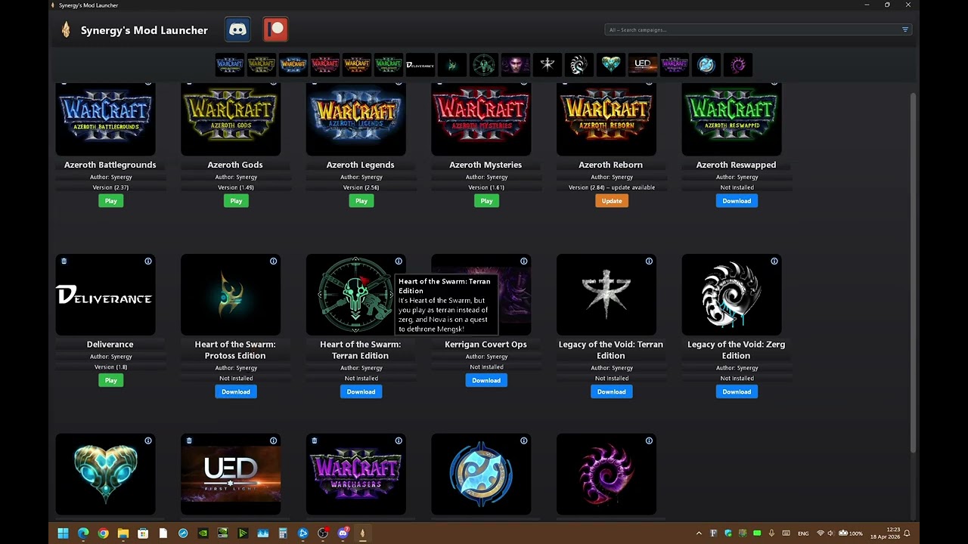This screenshot has width=968, height=544.
Task: Launch Google Chrome from taskbar
Action: (103, 533)
